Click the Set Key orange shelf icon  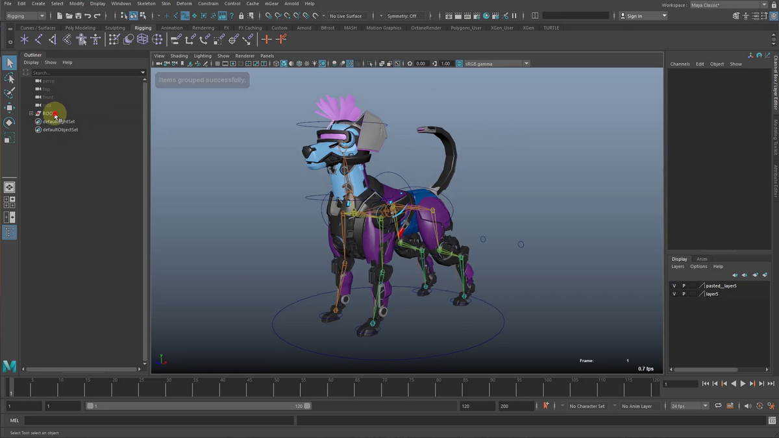(266, 40)
